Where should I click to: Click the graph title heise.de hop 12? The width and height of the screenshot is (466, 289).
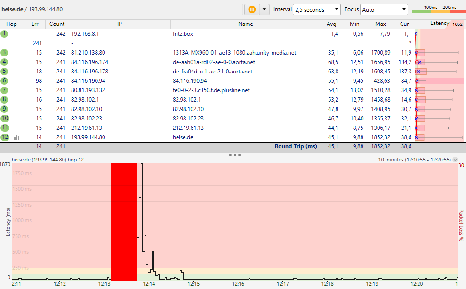(48, 160)
